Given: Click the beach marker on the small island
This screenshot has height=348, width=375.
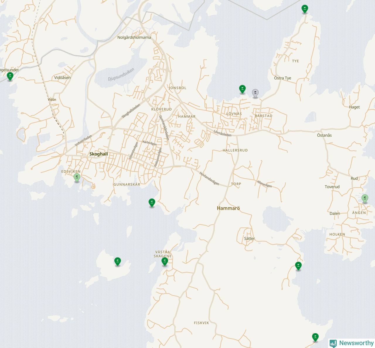Looking at the screenshot, I should [x=117, y=262].
